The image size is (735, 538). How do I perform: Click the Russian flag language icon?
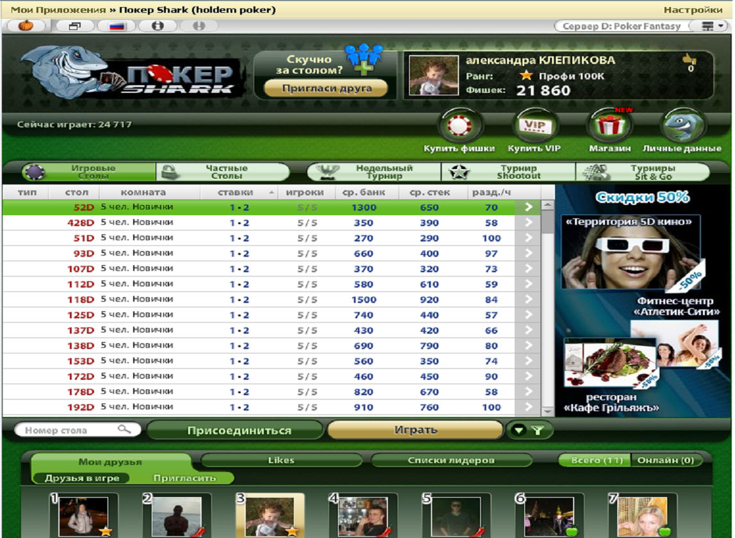[116, 26]
